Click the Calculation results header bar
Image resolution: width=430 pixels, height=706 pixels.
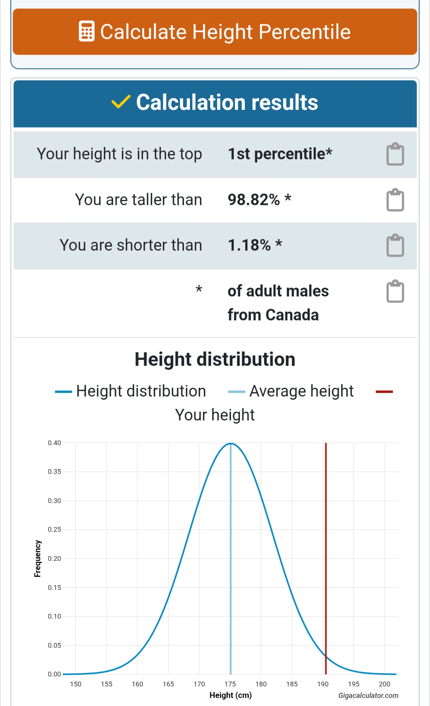(215, 104)
